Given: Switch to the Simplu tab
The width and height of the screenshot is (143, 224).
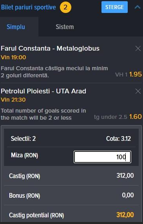Looking at the screenshot, I should (16, 27).
